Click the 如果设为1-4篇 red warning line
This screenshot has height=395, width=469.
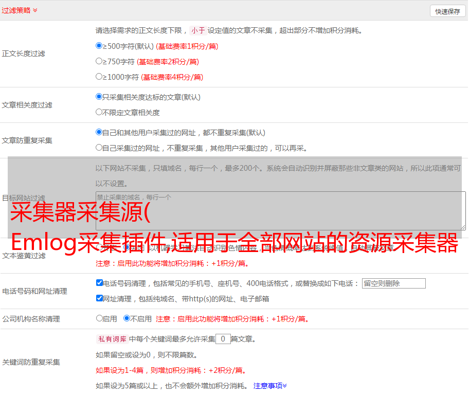pyautogui.click(x=172, y=370)
